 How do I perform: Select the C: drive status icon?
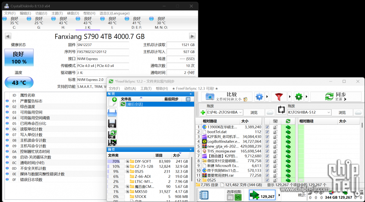pos(4,19)
